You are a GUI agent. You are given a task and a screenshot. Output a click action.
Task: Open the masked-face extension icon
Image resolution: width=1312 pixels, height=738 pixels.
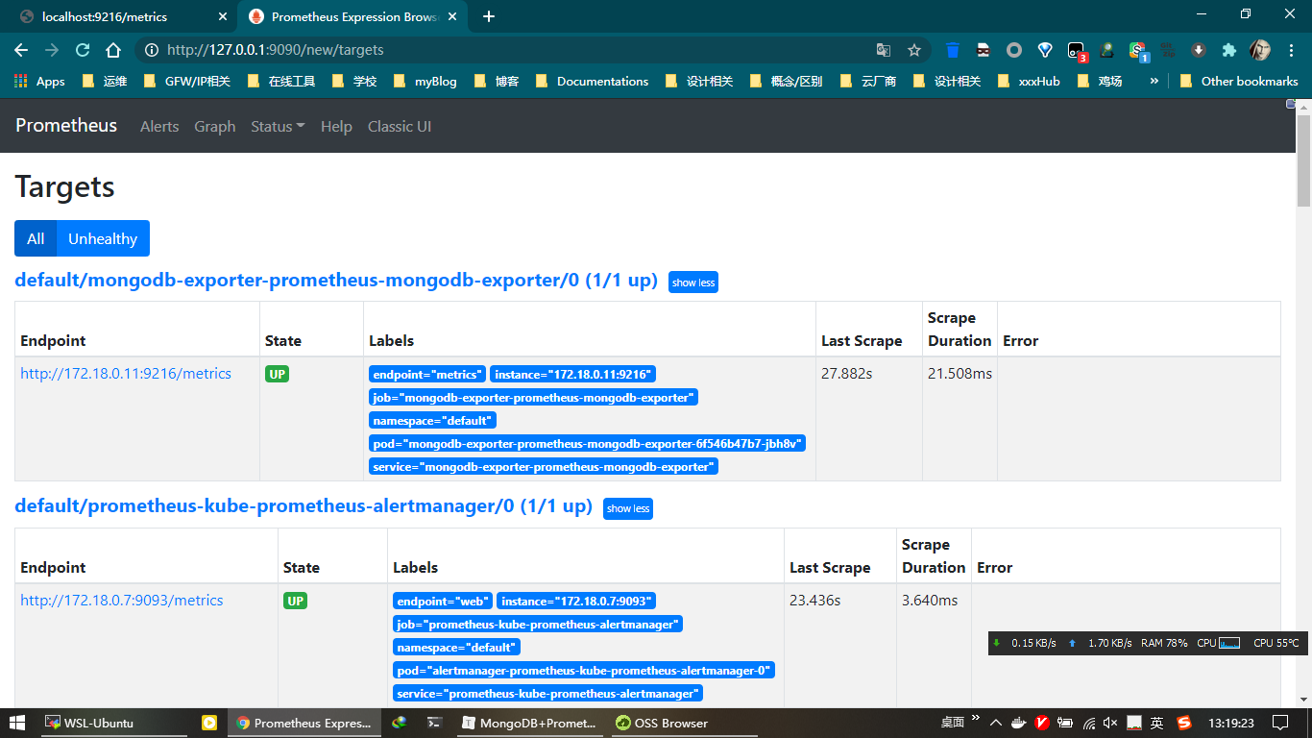tap(984, 50)
